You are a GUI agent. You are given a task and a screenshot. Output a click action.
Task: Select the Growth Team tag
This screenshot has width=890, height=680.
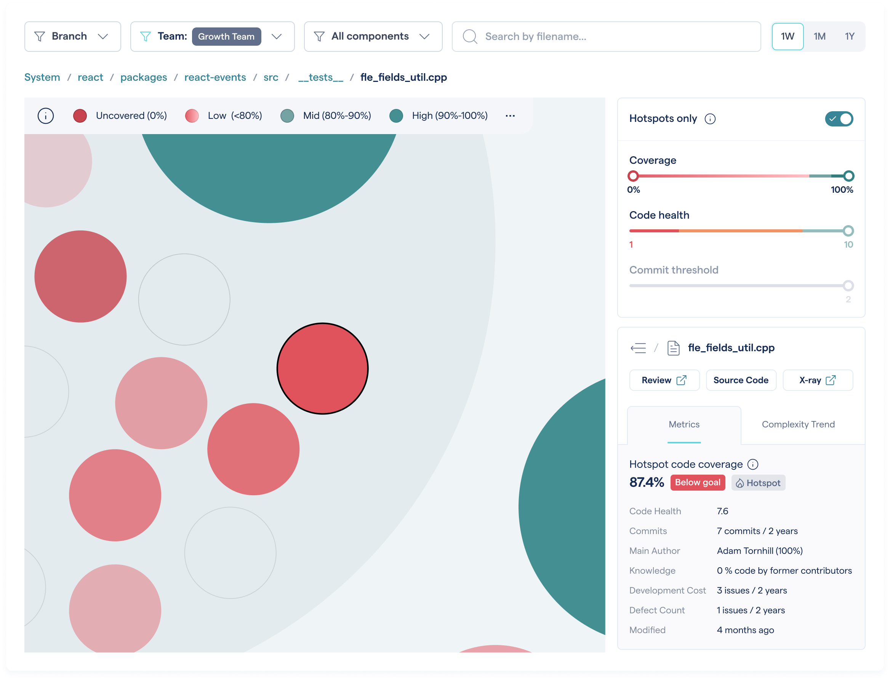pyautogui.click(x=226, y=37)
